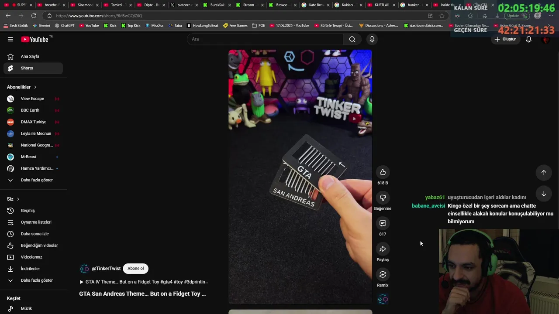The image size is (559, 314).
Task: Open the Top Kick bookmark
Action: [131, 26]
